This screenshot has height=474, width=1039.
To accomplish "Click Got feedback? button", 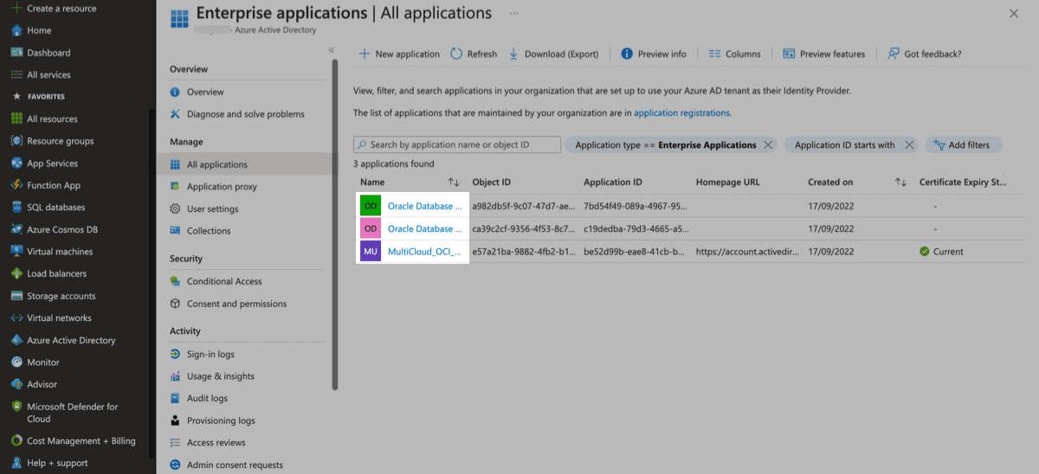I will point(924,54).
